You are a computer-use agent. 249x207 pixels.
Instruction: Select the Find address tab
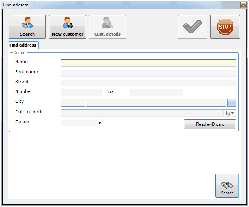[23, 45]
